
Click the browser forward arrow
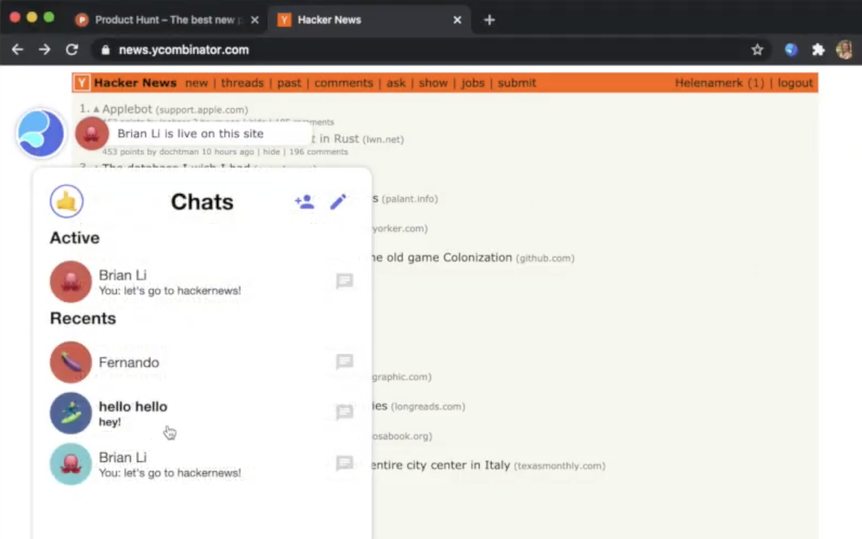pyautogui.click(x=44, y=50)
